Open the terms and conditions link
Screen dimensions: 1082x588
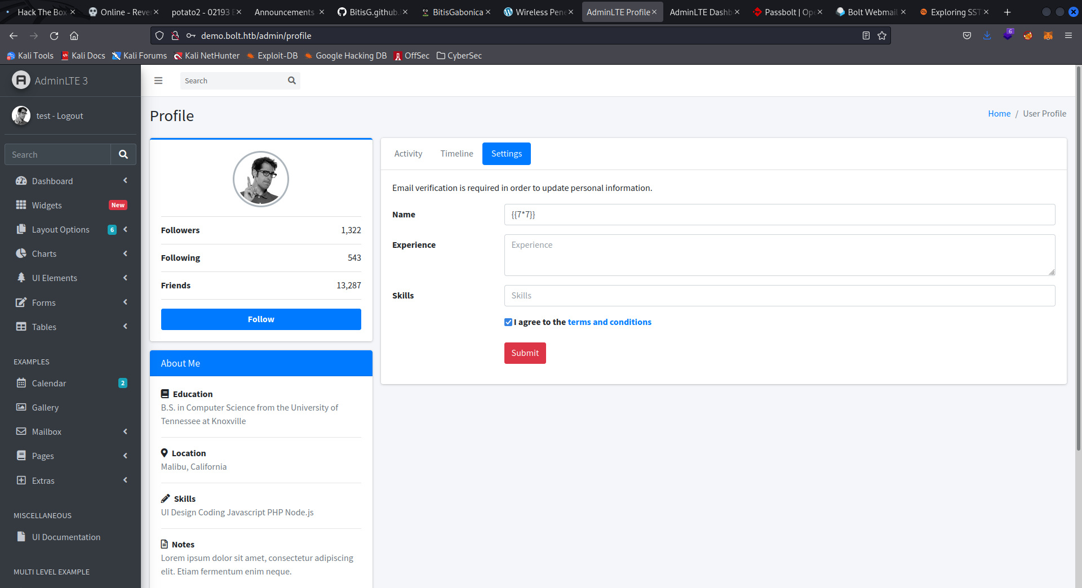tap(610, 322)
